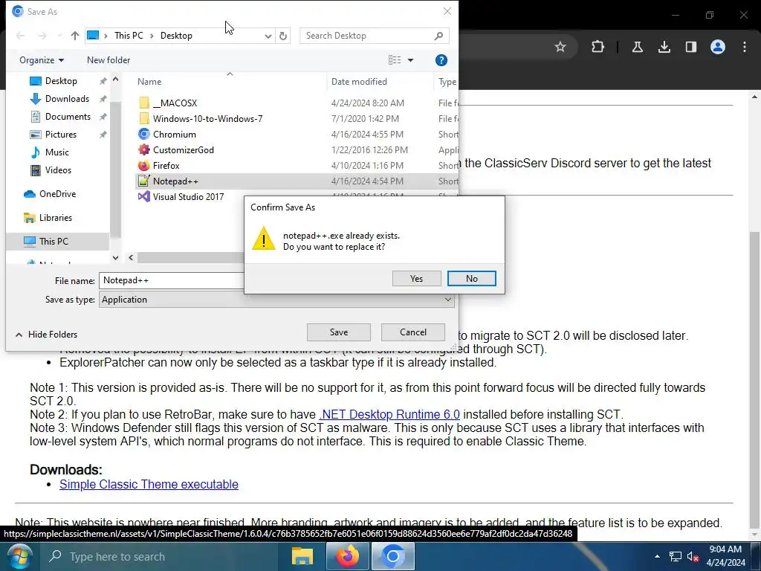Open the taskbar clock and date
761x571 pixels.
click(725, 556)
